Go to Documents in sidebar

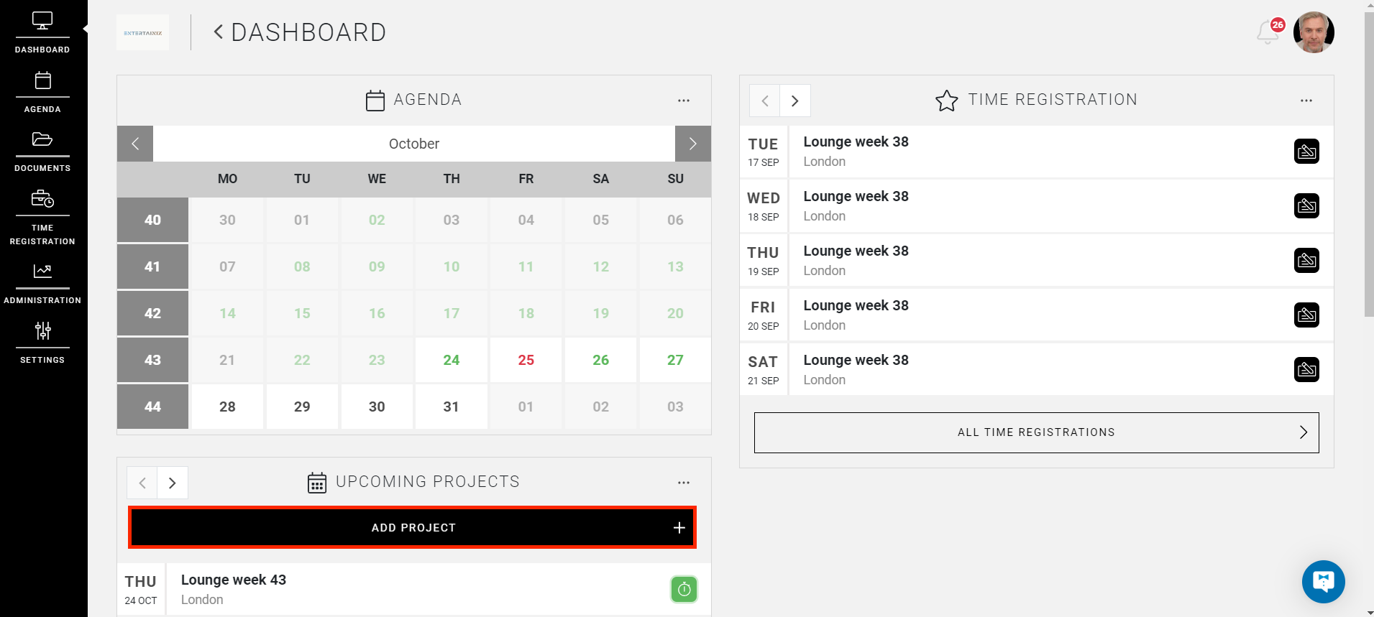coord(42,151)
